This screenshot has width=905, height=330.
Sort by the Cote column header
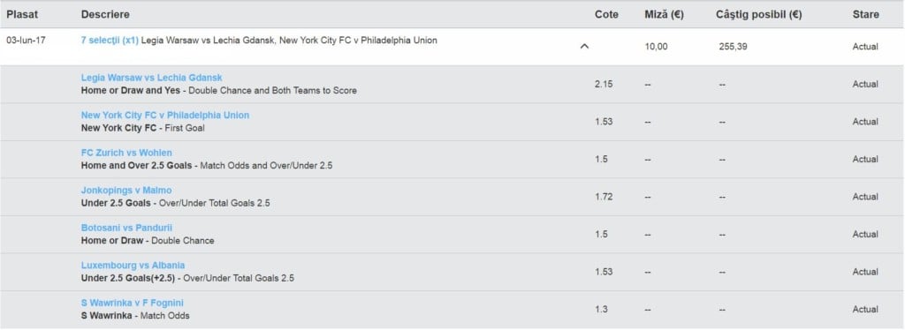[x=606, y=14]
